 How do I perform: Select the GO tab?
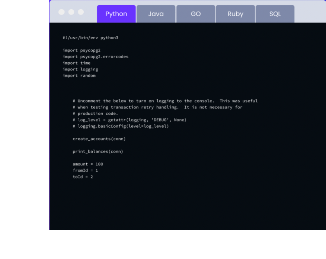click(x=195, y=14)
